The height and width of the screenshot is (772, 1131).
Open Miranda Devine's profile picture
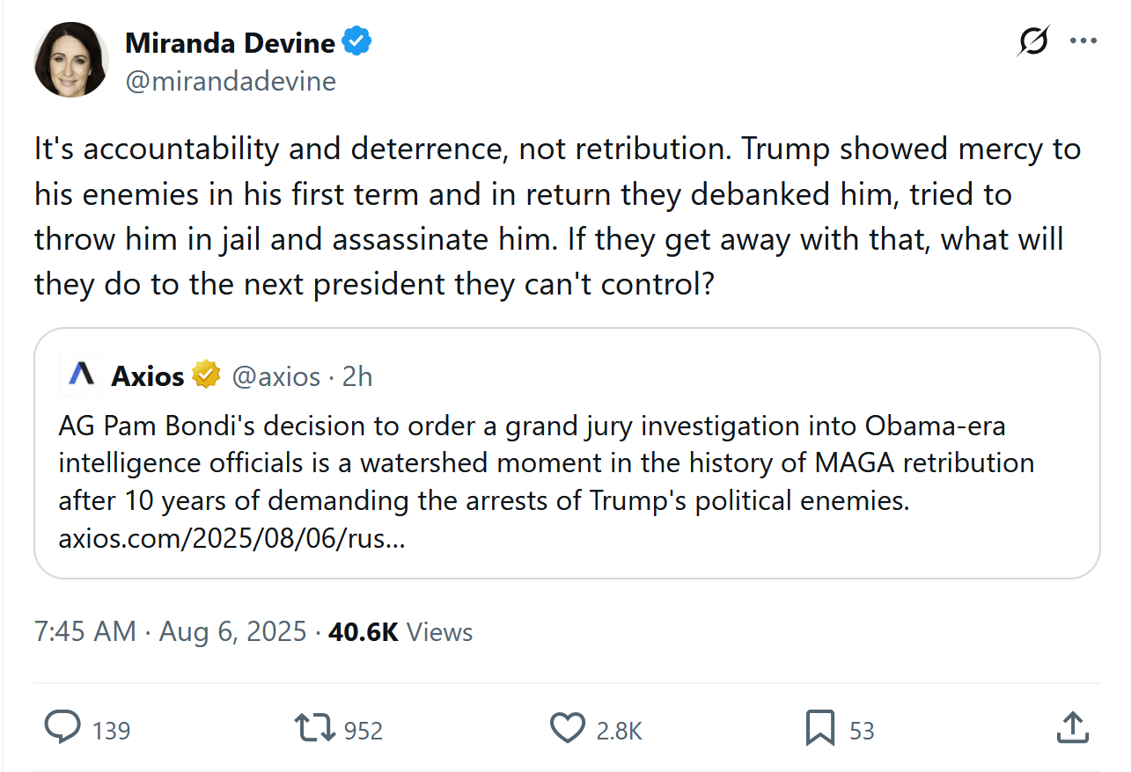click(x=71, y=60)
